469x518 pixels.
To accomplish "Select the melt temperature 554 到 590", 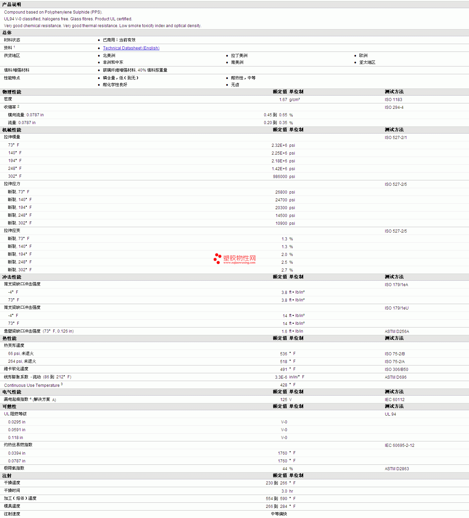I will 276,499.
